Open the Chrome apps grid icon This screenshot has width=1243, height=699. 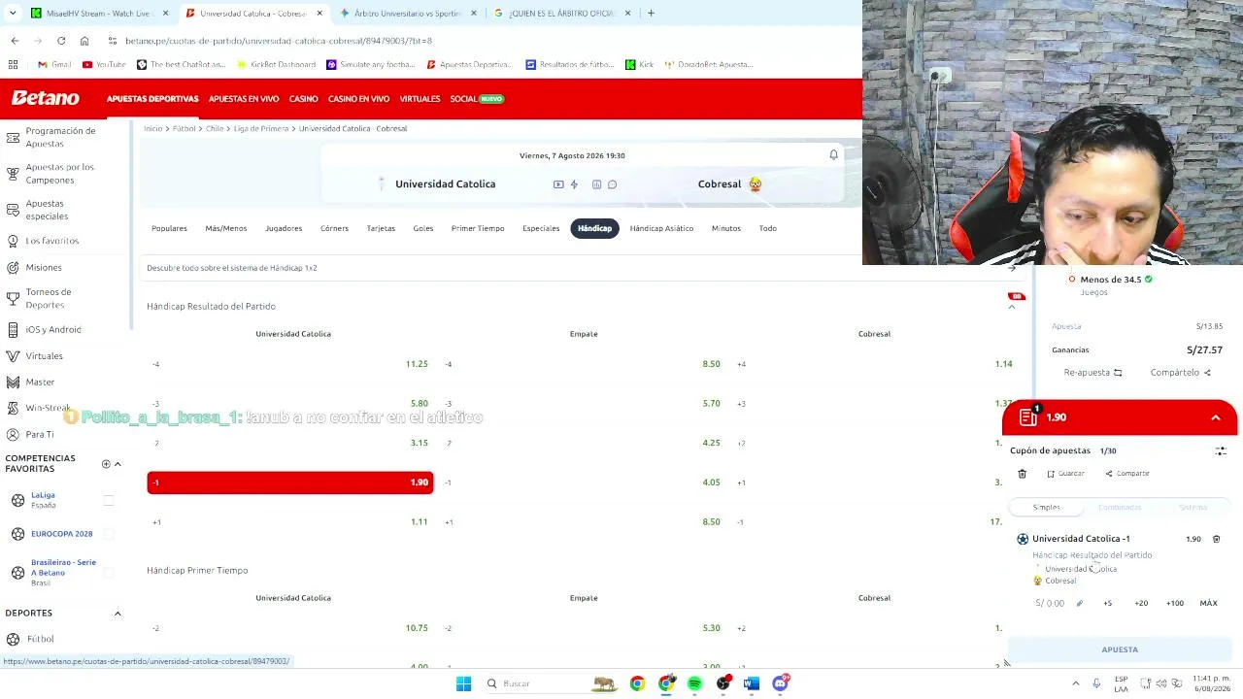tap(13, 64)
